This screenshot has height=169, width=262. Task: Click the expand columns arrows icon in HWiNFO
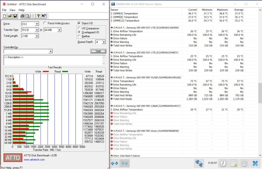[114, 164]
